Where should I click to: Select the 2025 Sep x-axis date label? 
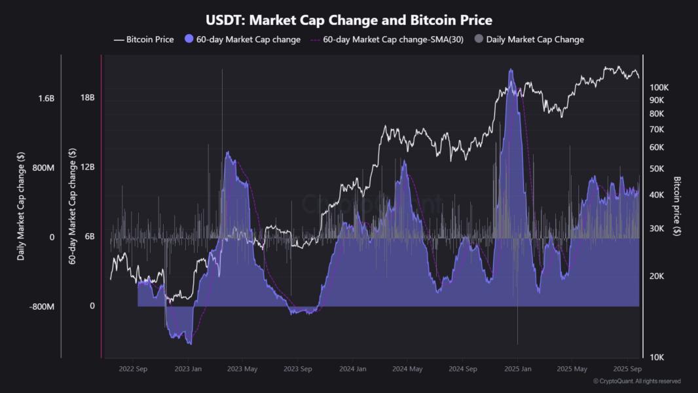coord(627,369)
